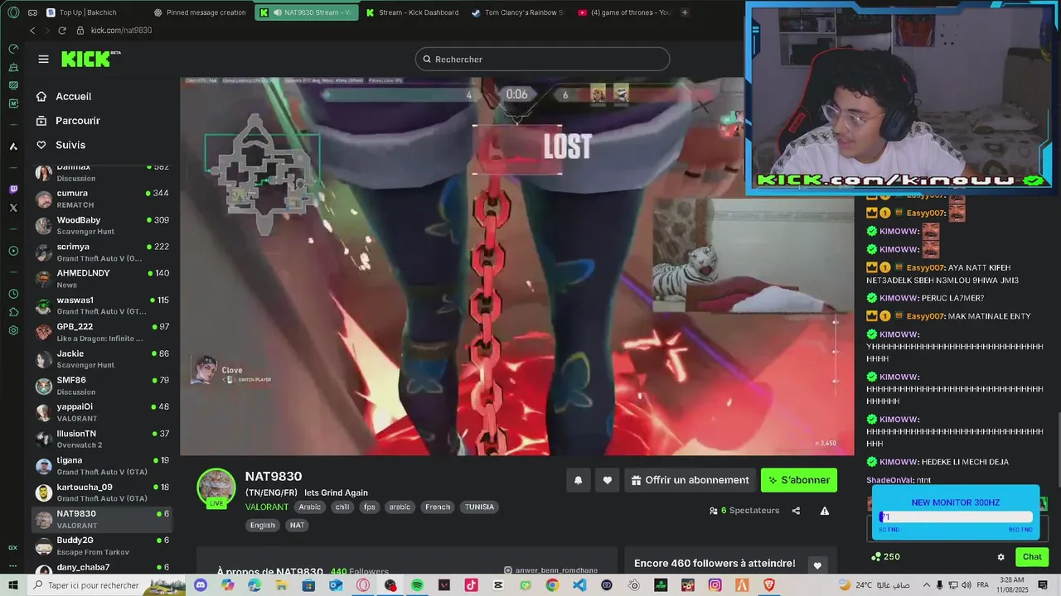The height and width of the screenshot is (596, 1061).
Task: Open new browser tab with plus
Action: [685, 12]
